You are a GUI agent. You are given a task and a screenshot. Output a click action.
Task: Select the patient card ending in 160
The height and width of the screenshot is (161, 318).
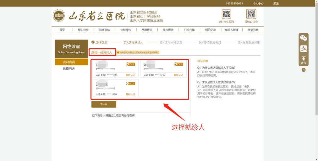[x=115, y=69]
